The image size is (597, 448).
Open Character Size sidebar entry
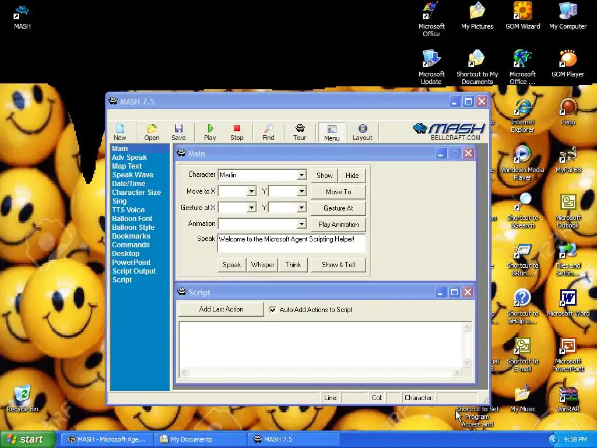[x=136, y=192]
